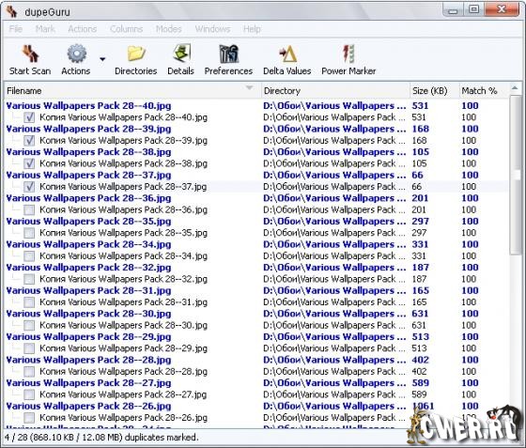Toggle the Delta Values icon

point(287,54)
